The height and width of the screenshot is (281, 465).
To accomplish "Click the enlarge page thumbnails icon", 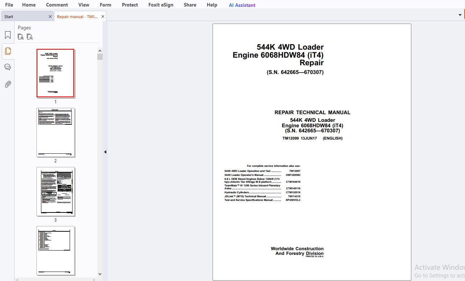I will (21, 37).
